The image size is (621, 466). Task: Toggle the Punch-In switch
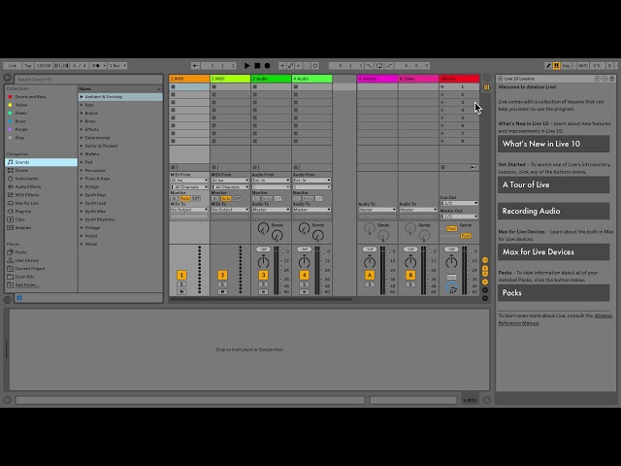point(369,66)
